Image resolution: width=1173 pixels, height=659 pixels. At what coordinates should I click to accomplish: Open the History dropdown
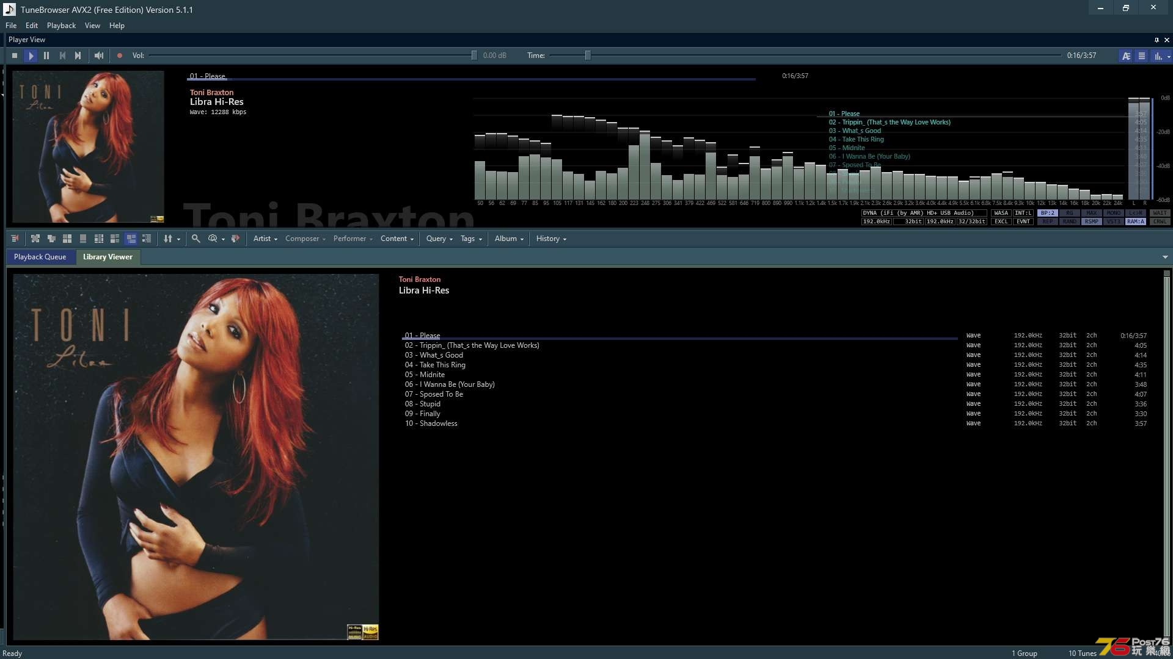pos(551,239)
